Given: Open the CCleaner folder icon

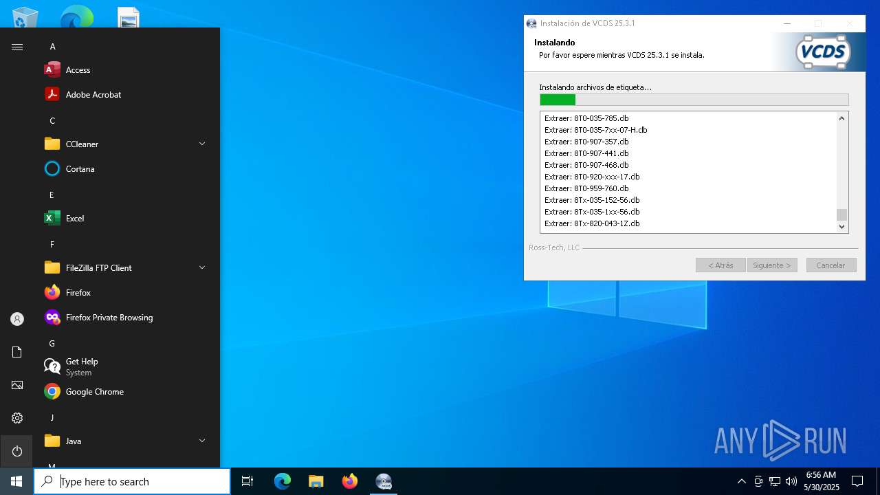Looking at the screenshot, I should pos(52,144).
